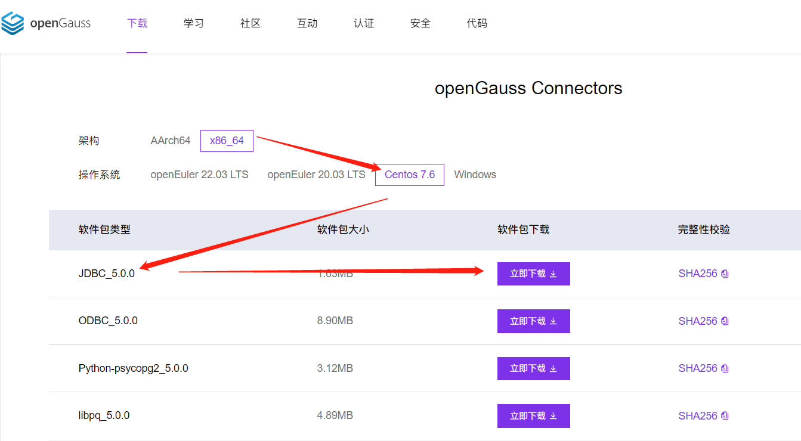Download the Python-psycopg2_5.0.0 package
Image resolution: width=801 pixels, height=441 pixels.
(x=534, y=368)
